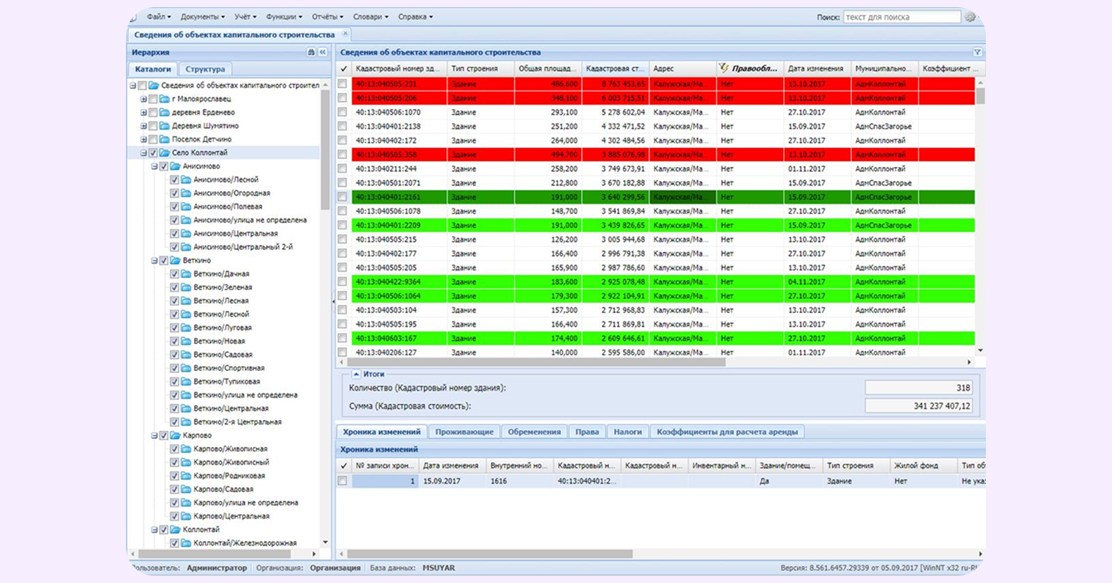The width and height of the screenshot is (1112, 583).
Task: Open the settings gear next to the search field
Action: click(970, 16)
